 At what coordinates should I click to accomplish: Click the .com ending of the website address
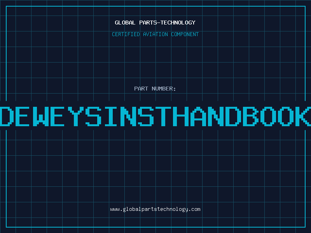(x=194, y=209)
